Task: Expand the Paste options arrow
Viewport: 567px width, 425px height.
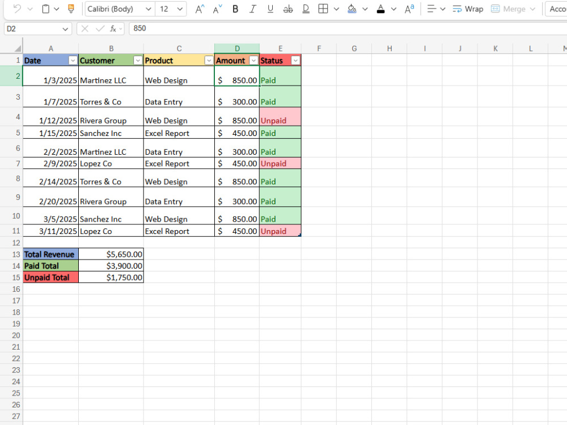Action: [56, 9]
